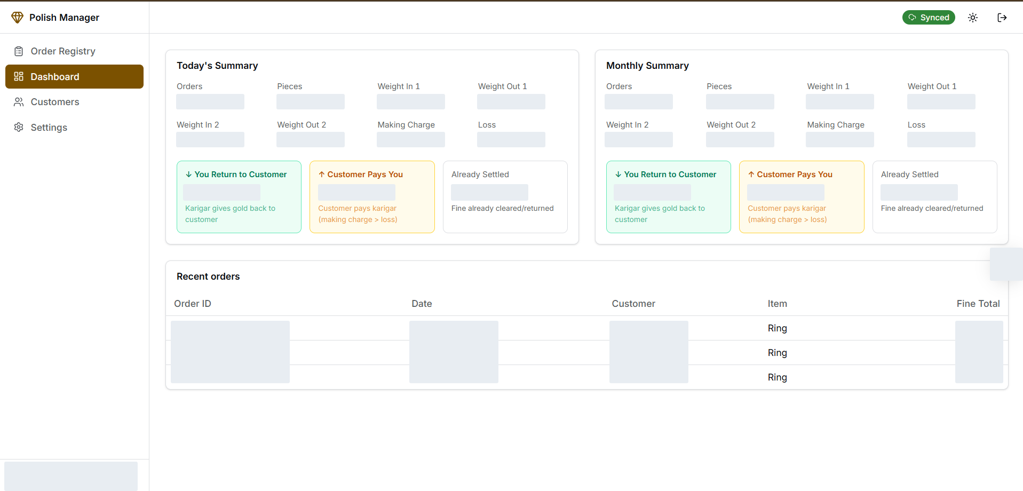Go to the Customers section

74,102
